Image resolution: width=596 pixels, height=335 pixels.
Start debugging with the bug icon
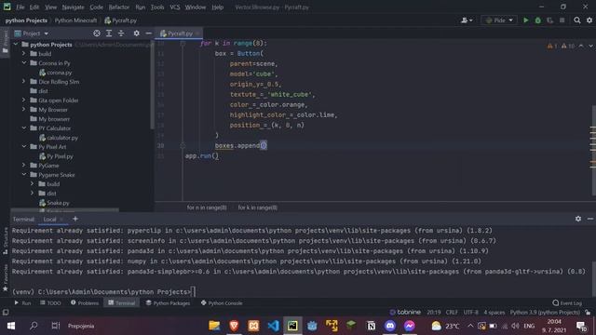click(538, 20)
